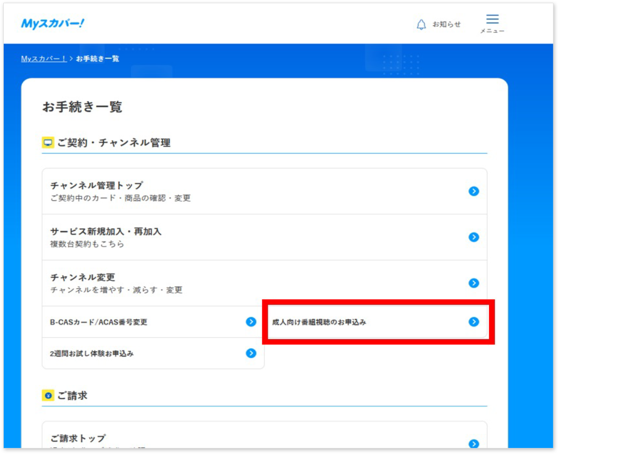Click the お手続き一覧 breadcrumb text
Viewport: 635px width, 455px height.
pyautogui.click(x=97, y=59)
